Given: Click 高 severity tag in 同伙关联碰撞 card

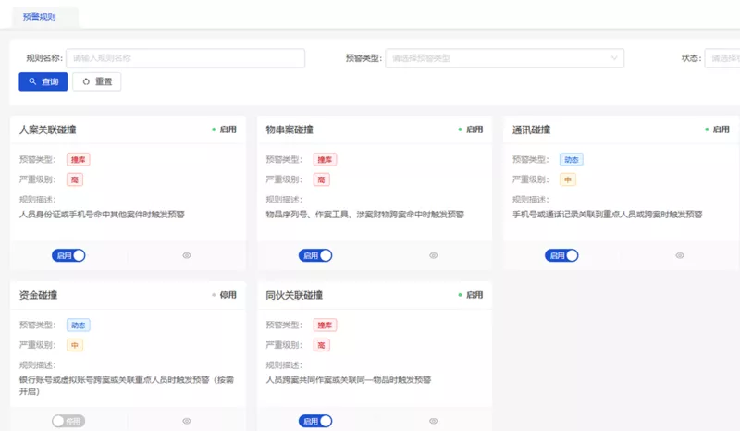Looking at the screenshot, I should tap(321, 345).
